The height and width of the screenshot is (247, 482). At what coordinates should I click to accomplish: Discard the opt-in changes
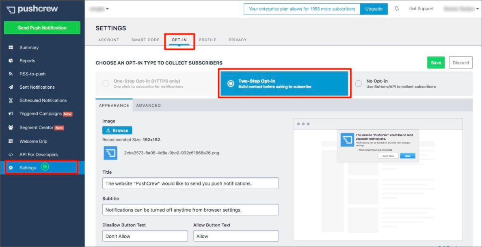click(460, 62)
